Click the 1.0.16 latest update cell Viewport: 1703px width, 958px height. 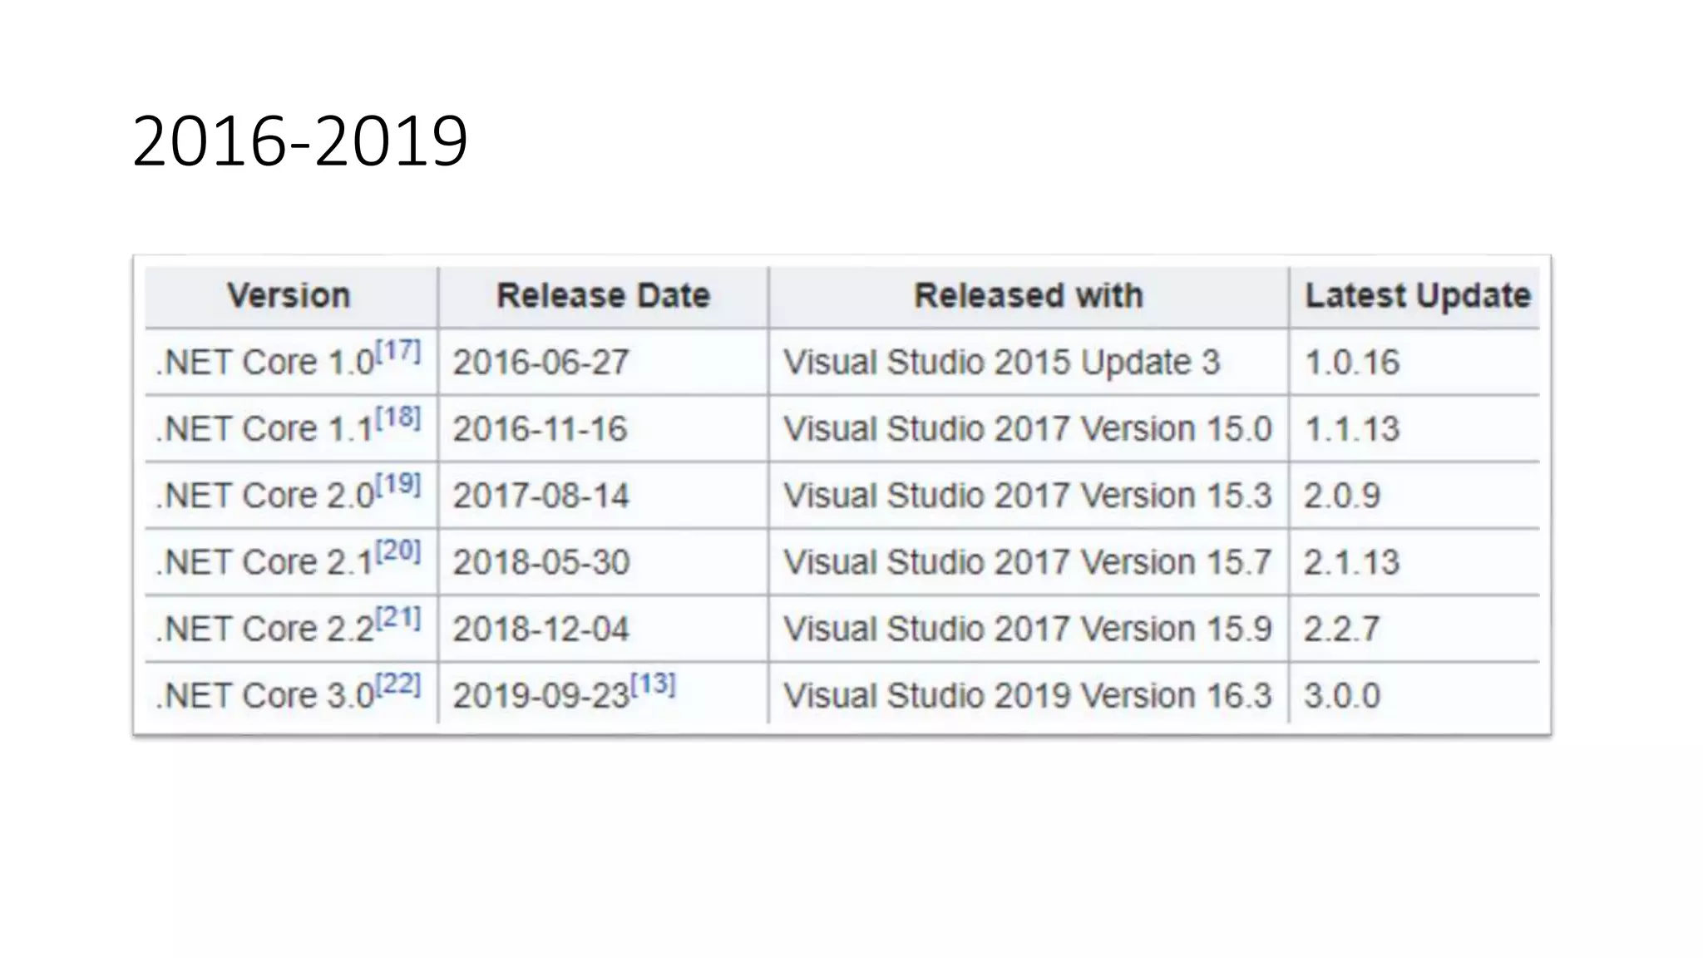[x=1352, y=363]
